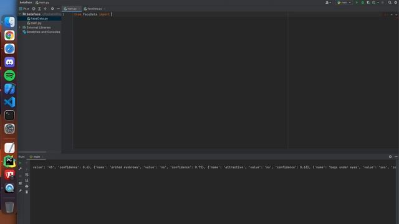This screenshot has height=224, width=399.
Task: Toggle soft-wrap in Run console
Action: tap(27, 175)
